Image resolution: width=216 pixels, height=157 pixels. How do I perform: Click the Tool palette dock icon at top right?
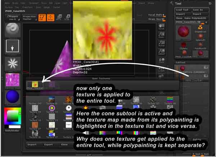coord(210,4)
